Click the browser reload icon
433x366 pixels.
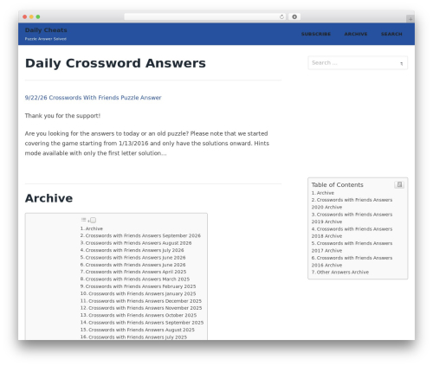(281, 17)
